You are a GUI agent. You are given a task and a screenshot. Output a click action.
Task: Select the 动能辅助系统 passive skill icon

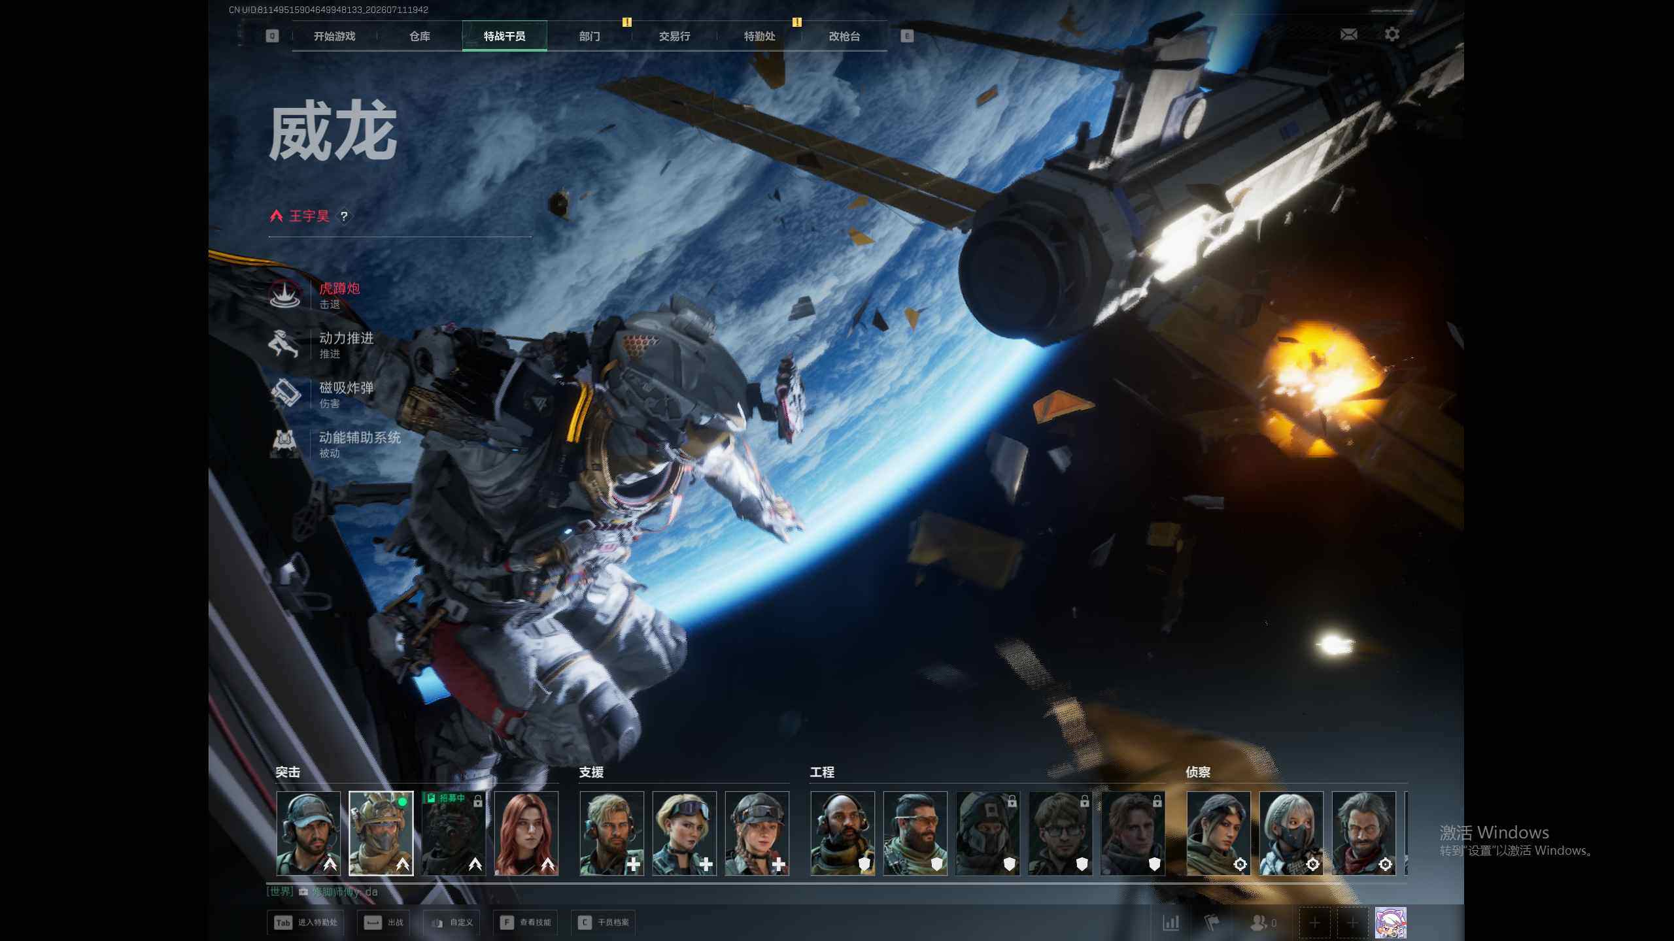(285, 444)
